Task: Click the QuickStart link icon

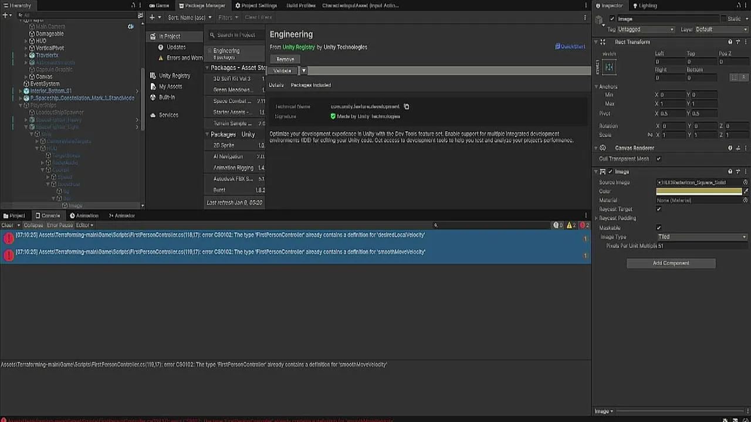Action: point(557,46)
